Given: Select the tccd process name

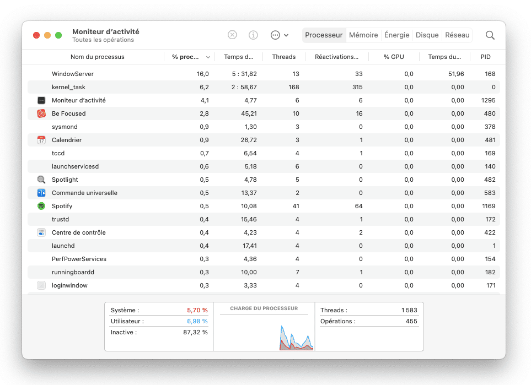Looking at the screenshot, I should pyautogui.click(x=58, y=153).
